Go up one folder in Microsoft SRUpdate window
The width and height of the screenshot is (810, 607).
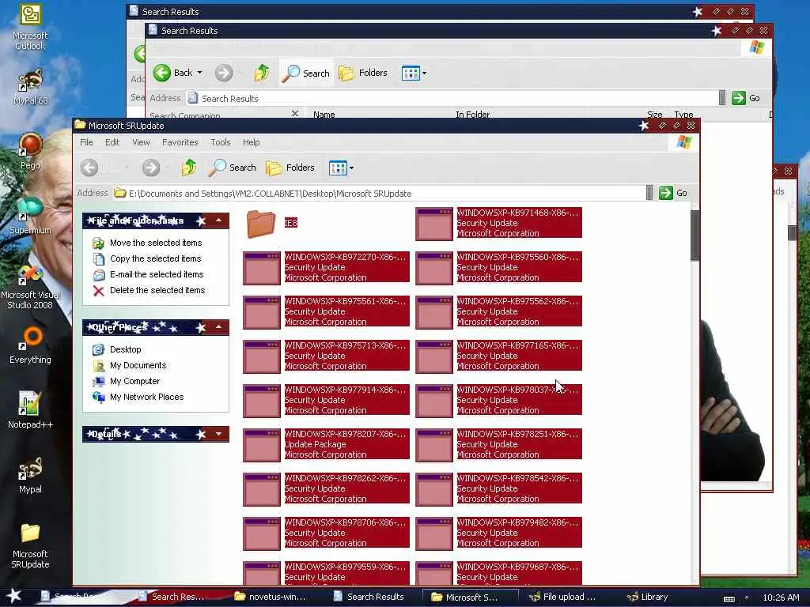(x=188, y=168)
